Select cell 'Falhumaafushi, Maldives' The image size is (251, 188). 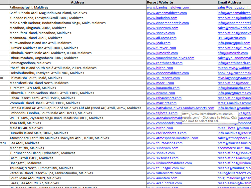tap(78, 7)
